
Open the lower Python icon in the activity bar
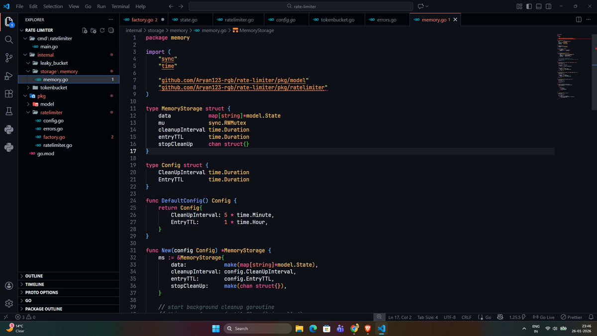click(8, 147)
